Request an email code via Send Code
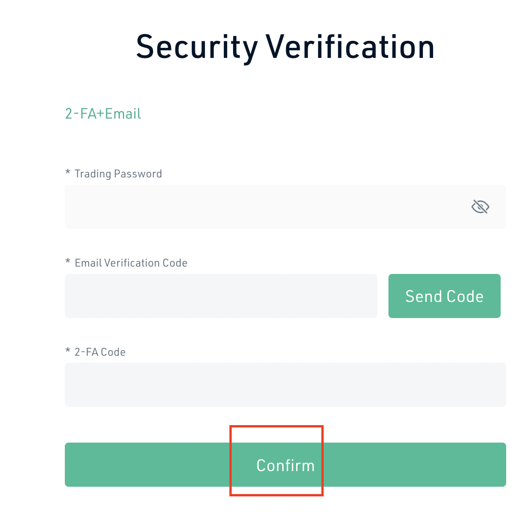 [444, 296]
